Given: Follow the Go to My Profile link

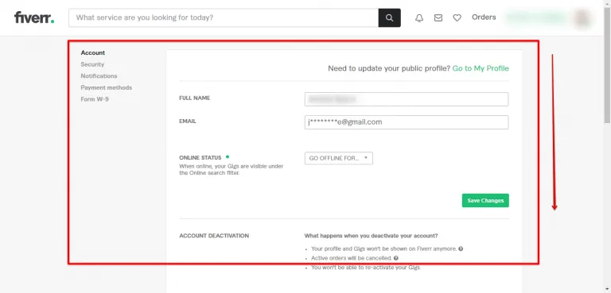Looking at the screenshot, I should [x=481, y=68].
